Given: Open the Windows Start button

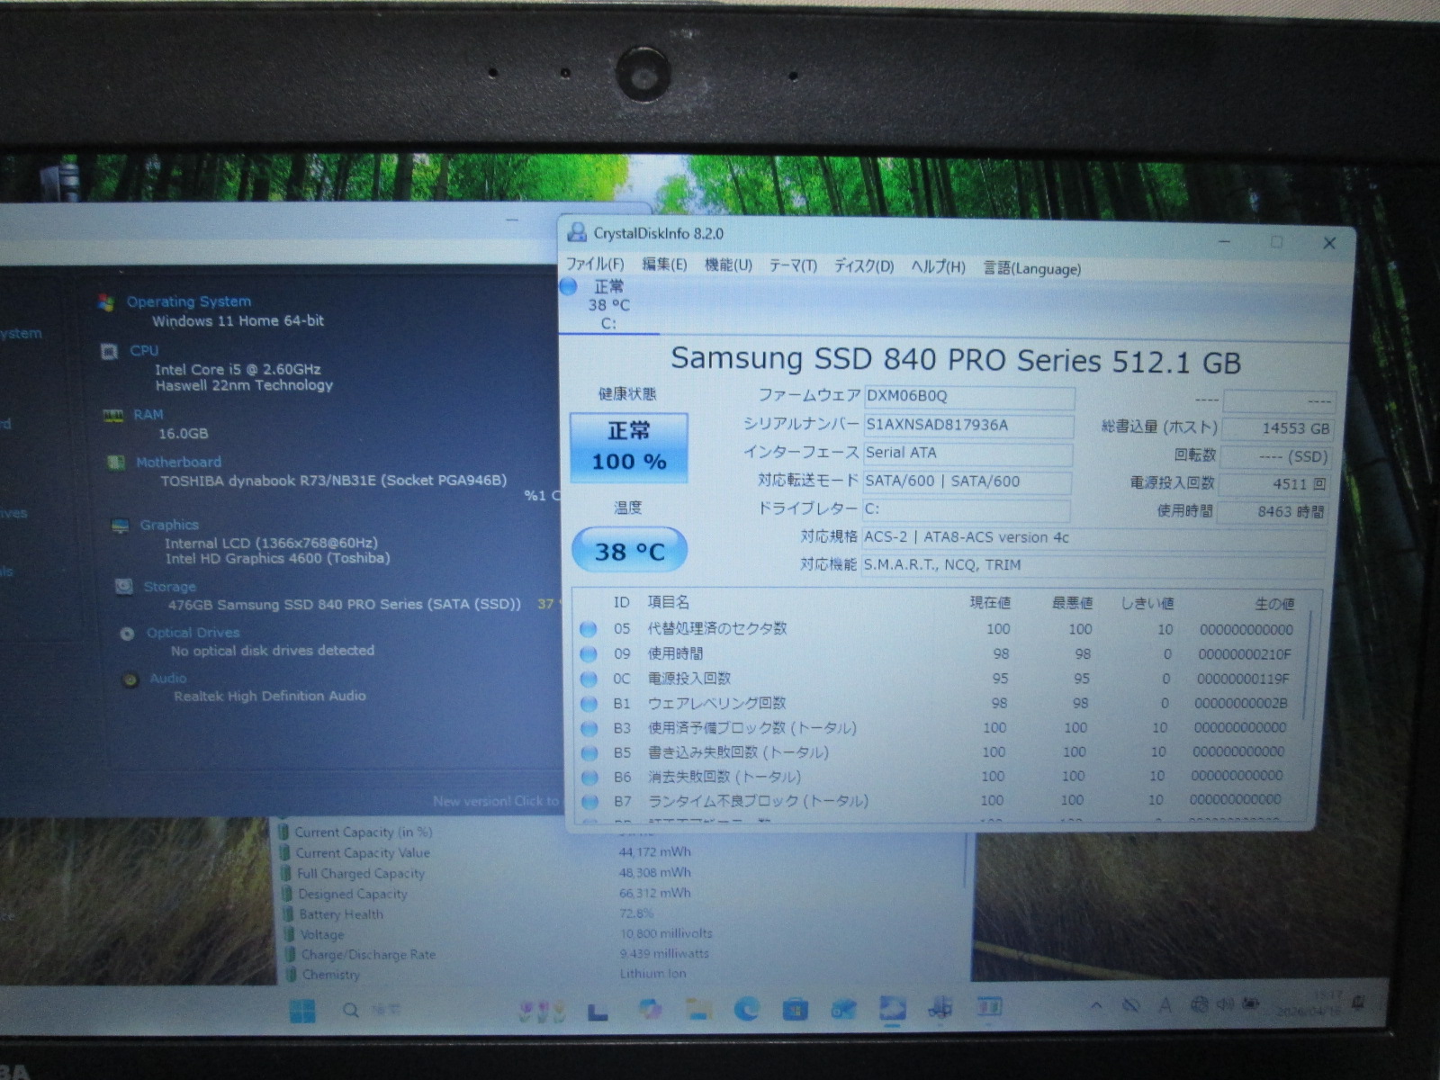Looking at the screenshot, I should click(x=302, y=1012).
